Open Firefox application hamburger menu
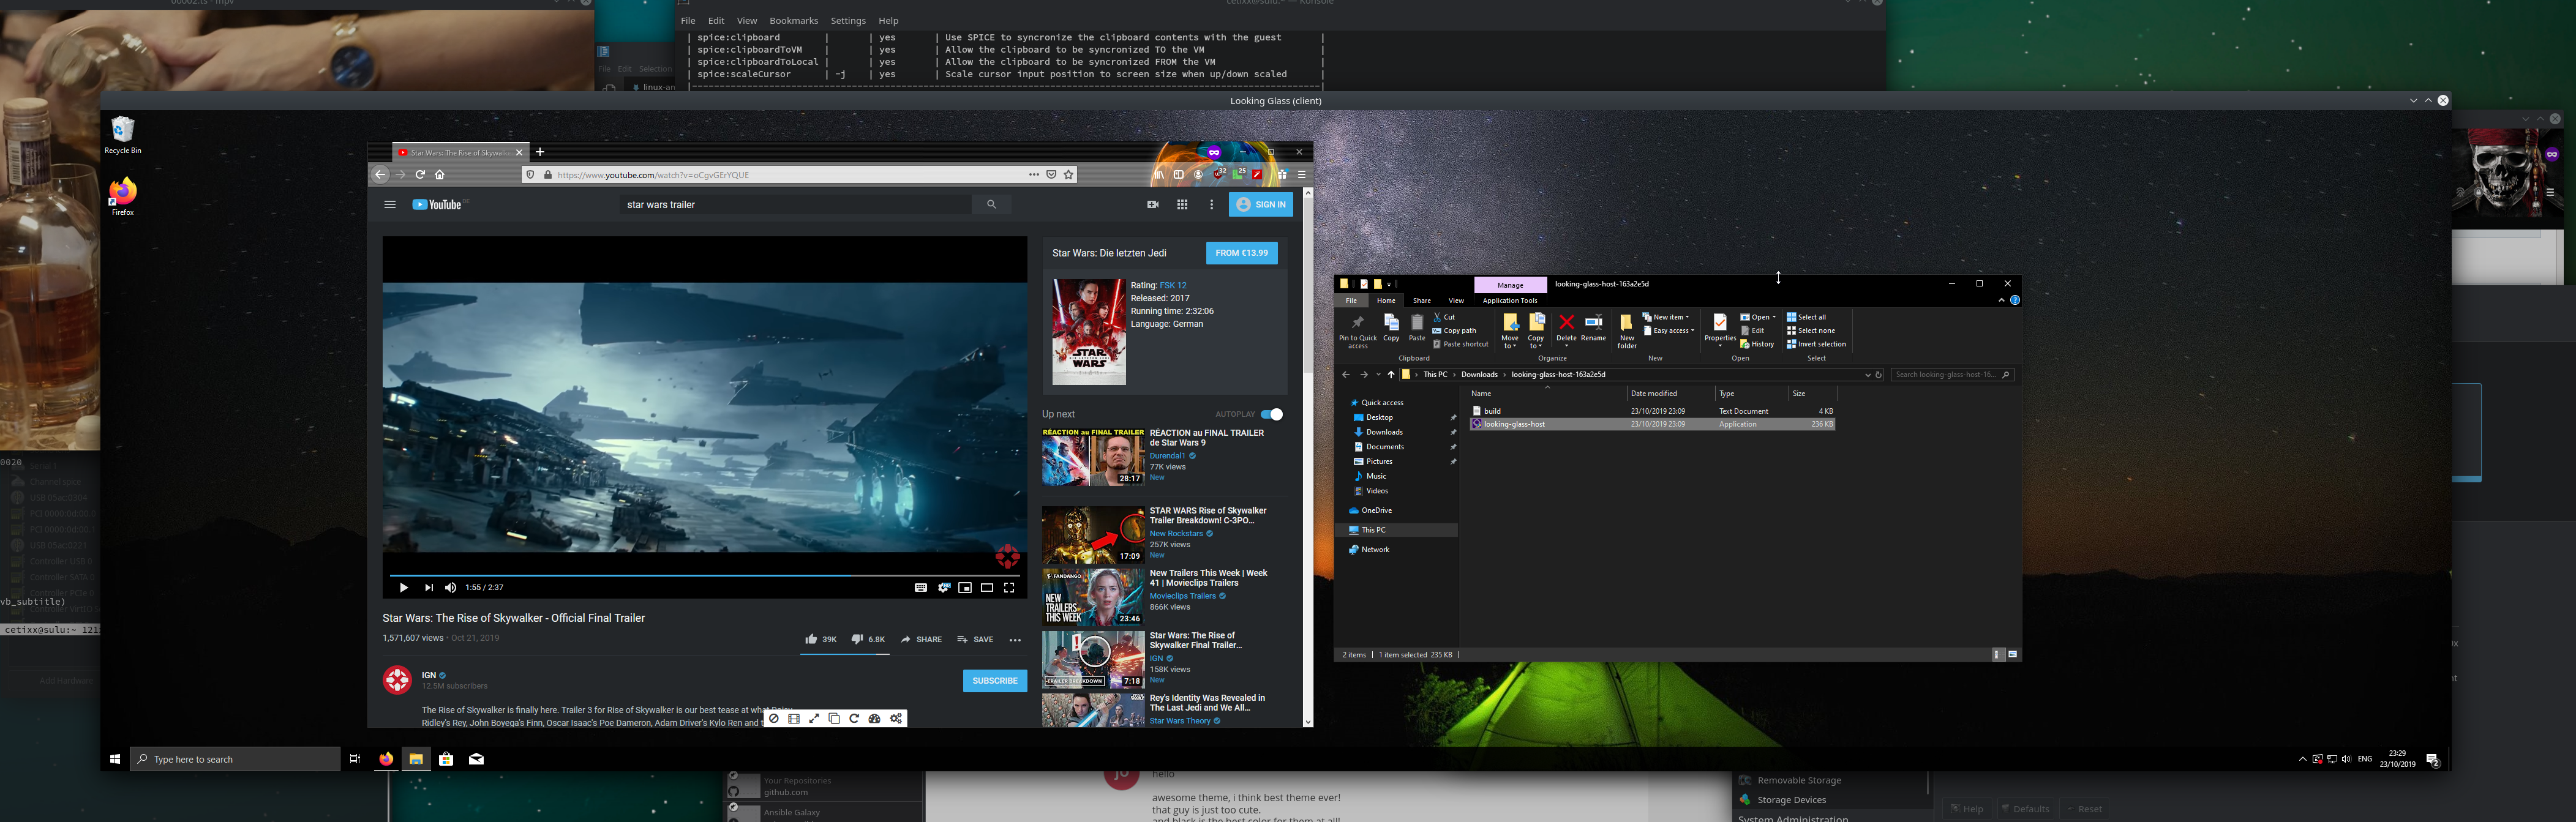The height and width of the screenshot is (822, 2576). point(1301,175)
